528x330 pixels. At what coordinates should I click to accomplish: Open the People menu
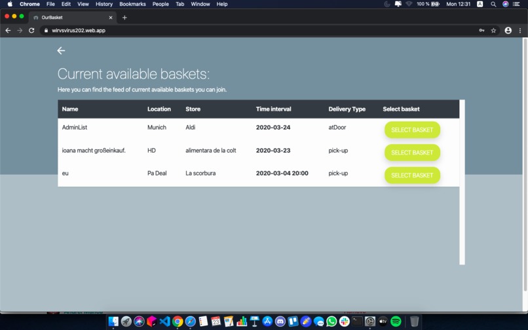coord(160,4)
